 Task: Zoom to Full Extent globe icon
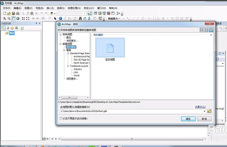coord(18,18)
